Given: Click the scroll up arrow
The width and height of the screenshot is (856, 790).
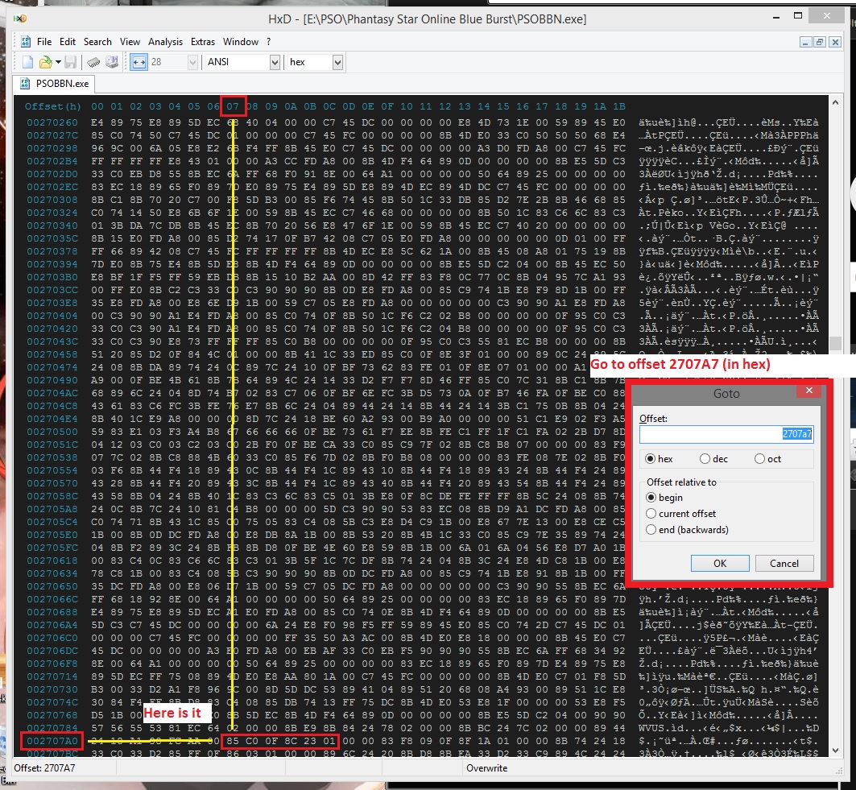Looking at the screenshot, I should (835, 102).
